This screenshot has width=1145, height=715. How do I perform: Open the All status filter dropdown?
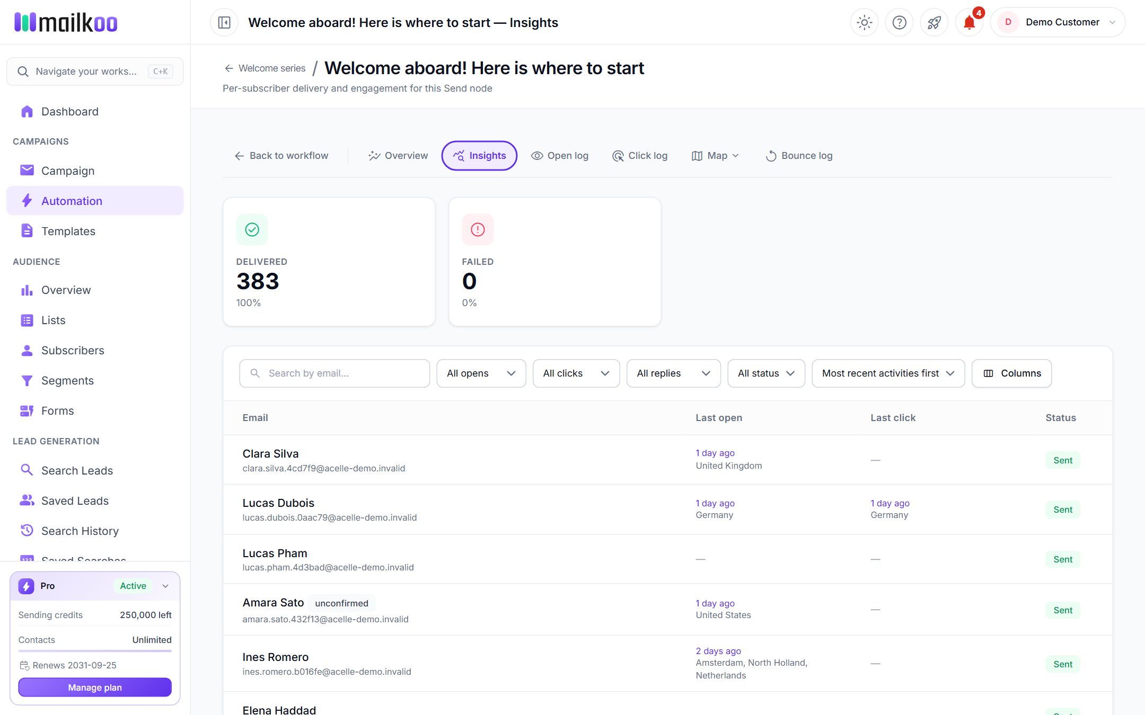pos(767,373)
